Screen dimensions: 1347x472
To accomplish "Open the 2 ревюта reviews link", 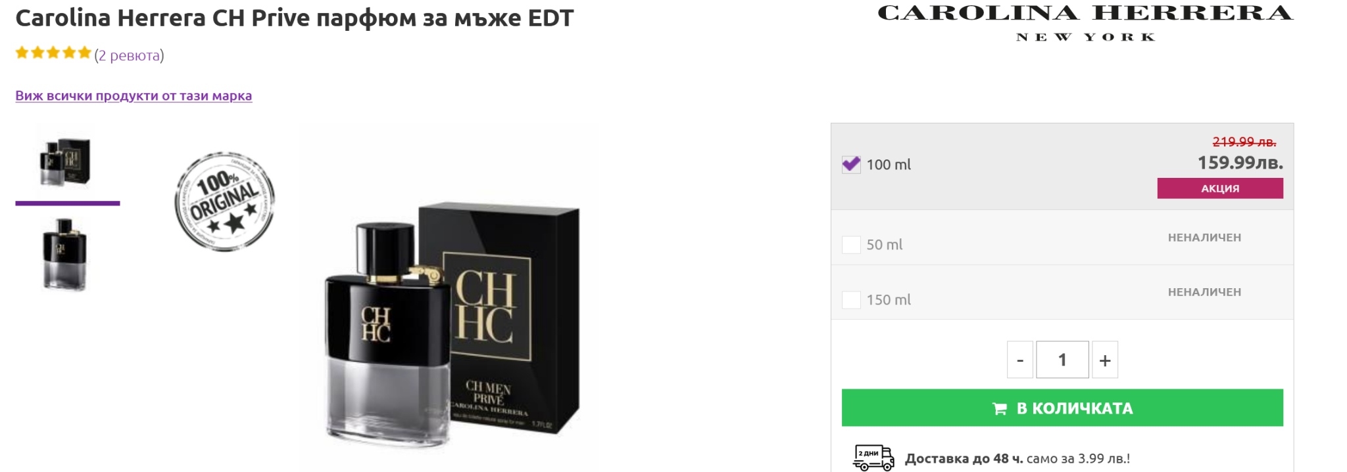I will 130,56.
